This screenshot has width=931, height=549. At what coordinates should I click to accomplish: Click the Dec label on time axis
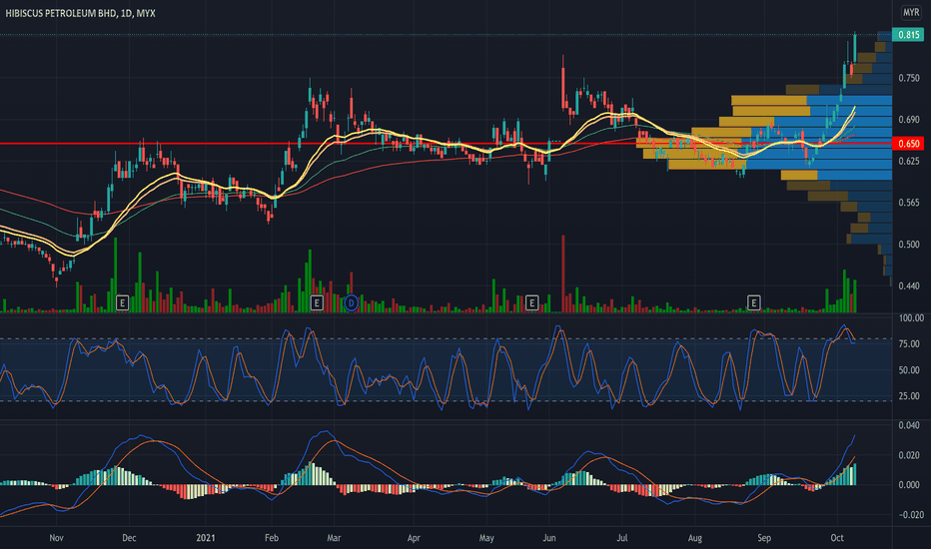pos(129,538)
